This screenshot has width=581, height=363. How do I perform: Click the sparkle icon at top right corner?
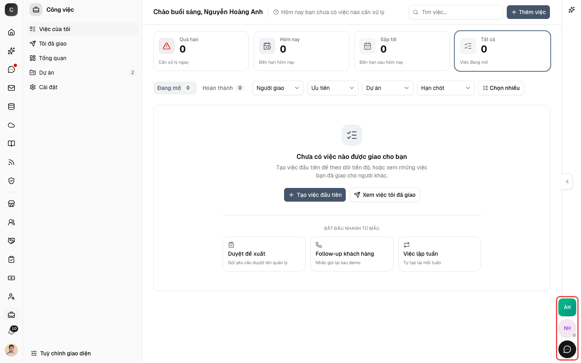click(x=571, y=10)
